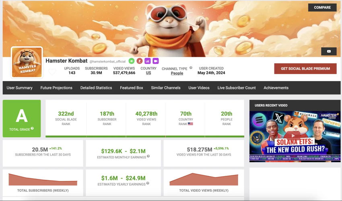Click the $1.6M - $24.9M yearly earnings

pyautogui.click(x=123, y=178)
